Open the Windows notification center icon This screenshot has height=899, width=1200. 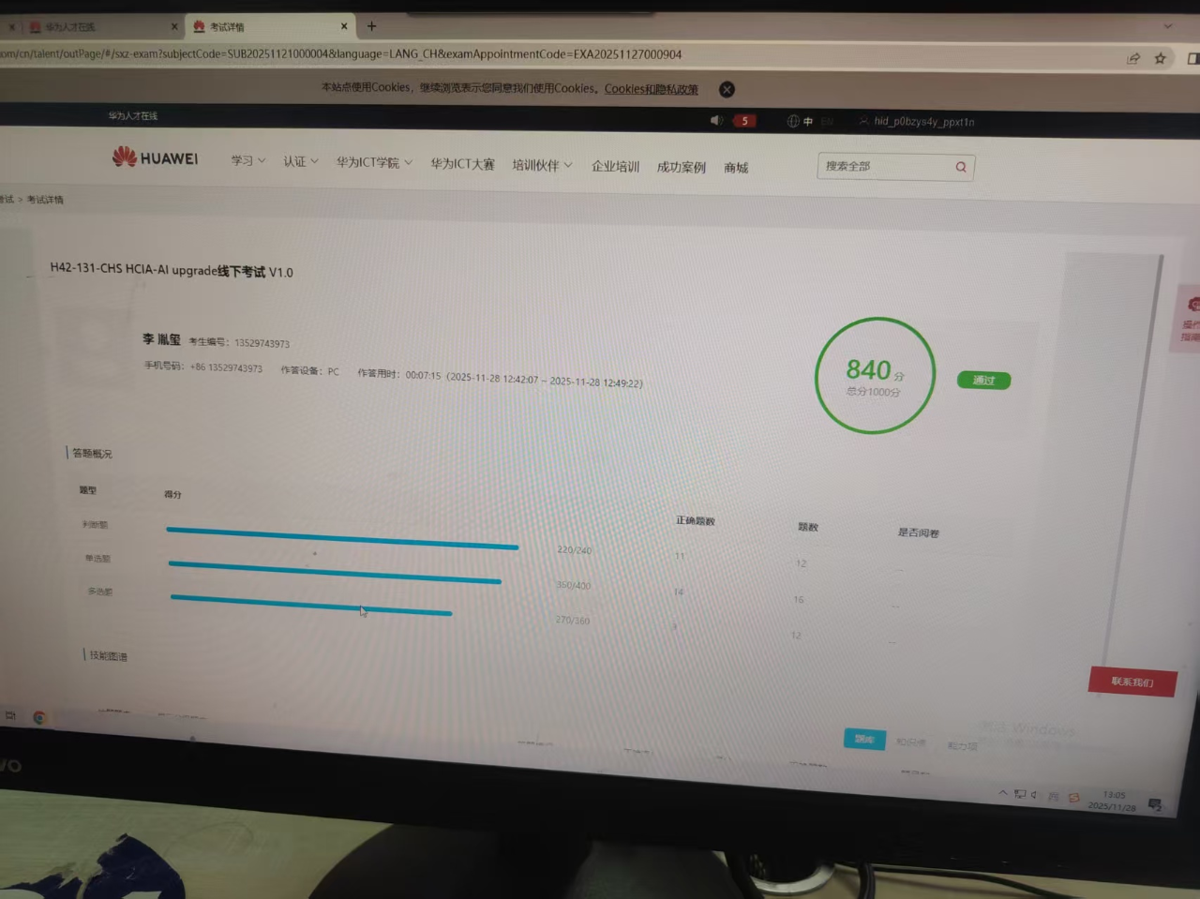click(x=1155, y=804)
